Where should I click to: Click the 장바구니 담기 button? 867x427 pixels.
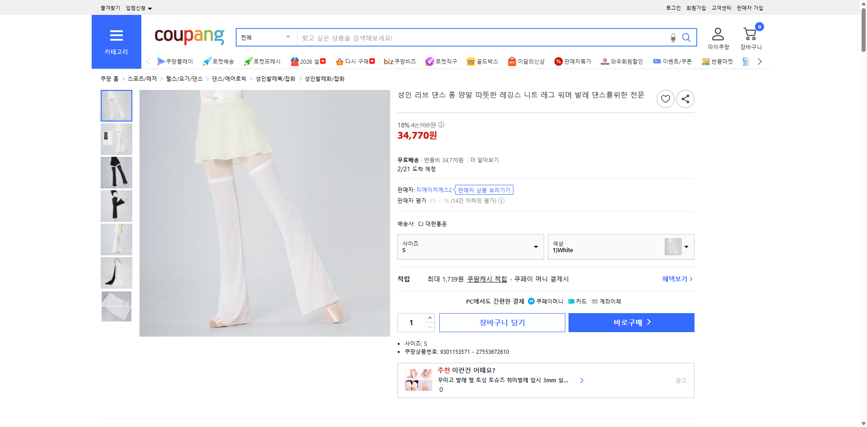tap(502, 322)
